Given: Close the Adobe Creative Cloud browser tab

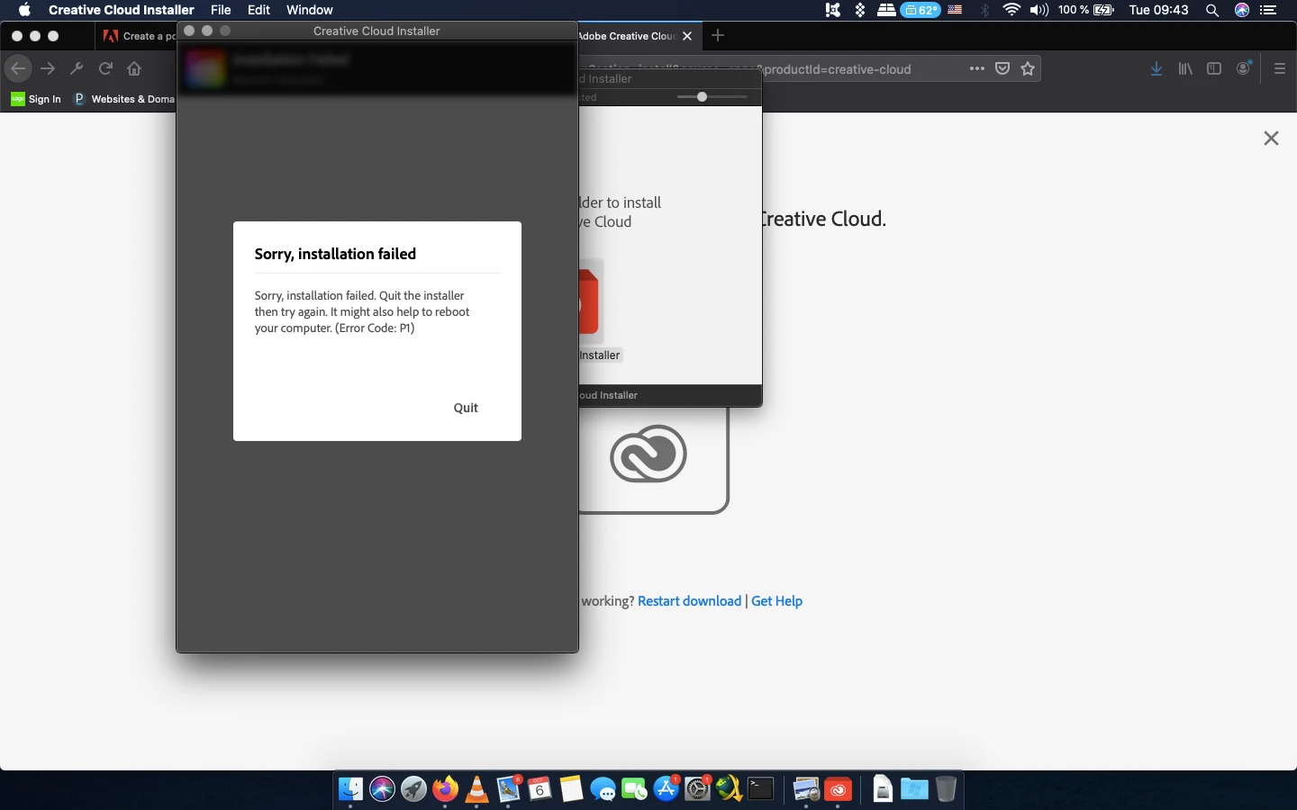Looking at the screenshot, I should tap(687, 36).
